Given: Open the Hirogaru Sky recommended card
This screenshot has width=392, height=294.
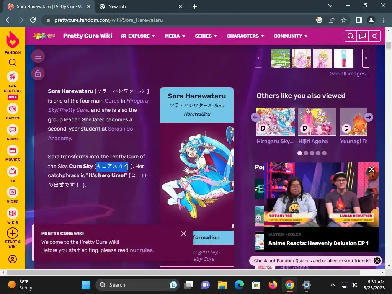Looking at the screenshot, I should (x=276, y=126).
